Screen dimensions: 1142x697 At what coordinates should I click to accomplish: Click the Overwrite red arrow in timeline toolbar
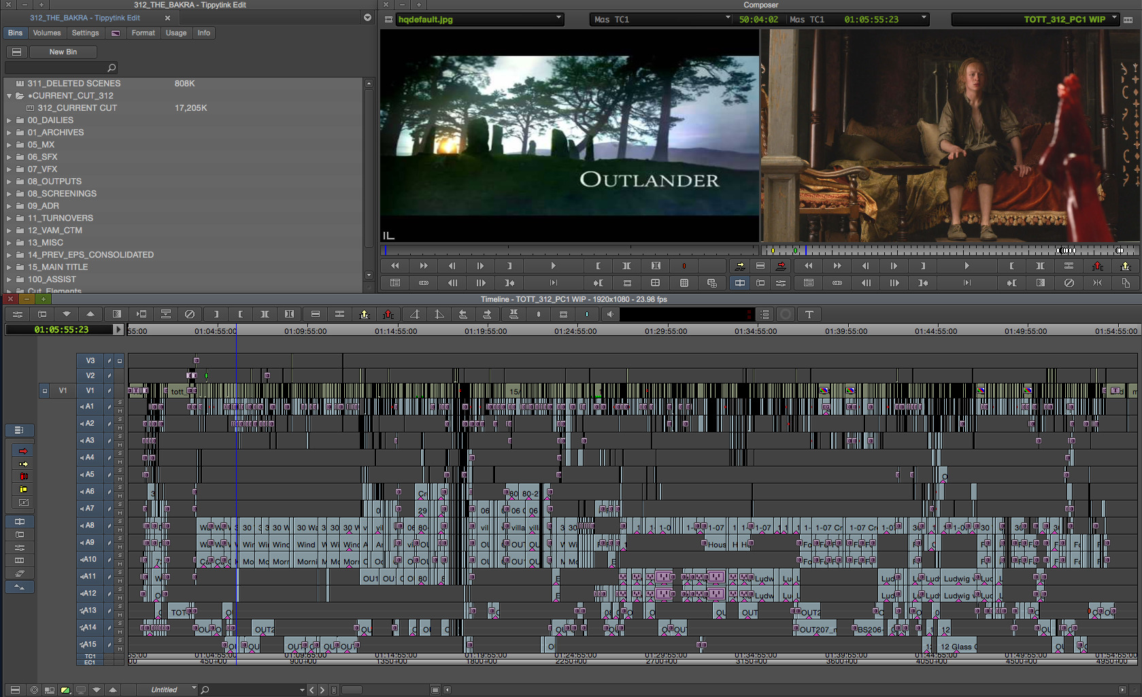click(388, 314)
